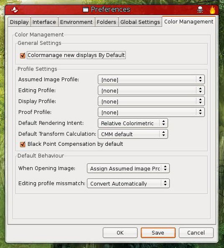Image resolution: width=224 pixels, height=248 pixels.
Task: Click the Editing Profile label
Action: 37,90
